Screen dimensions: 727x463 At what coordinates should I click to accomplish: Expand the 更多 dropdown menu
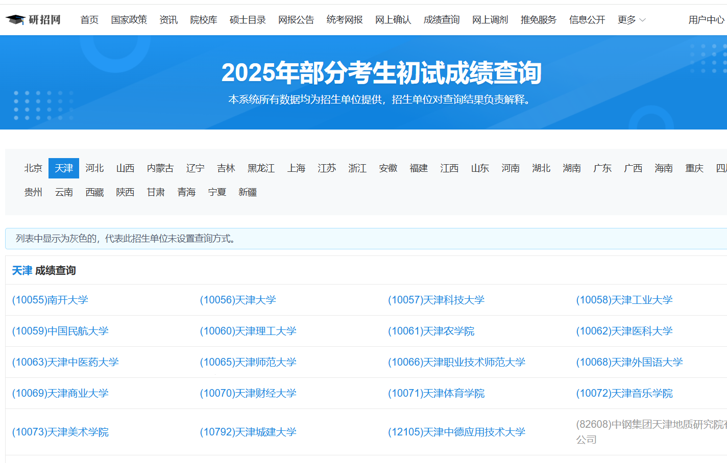point(632,20)
